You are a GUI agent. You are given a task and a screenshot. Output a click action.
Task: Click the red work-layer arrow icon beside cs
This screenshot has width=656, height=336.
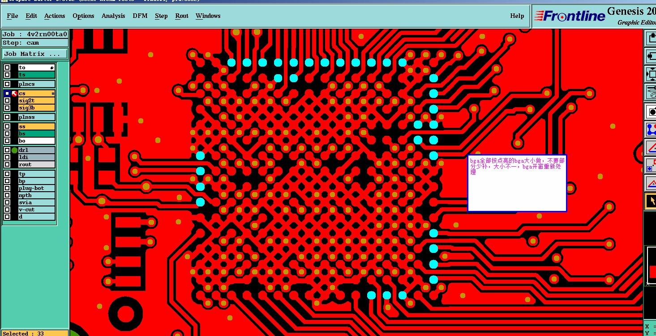[14, 93]
